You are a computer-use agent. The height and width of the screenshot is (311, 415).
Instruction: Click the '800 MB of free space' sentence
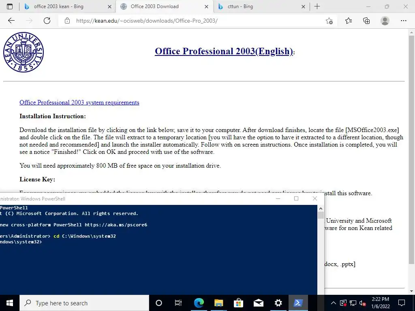pyautogui.click(x=120, y=166)
